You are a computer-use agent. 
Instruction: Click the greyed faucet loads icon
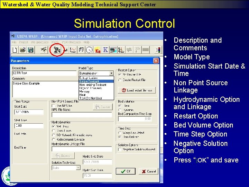[x=137, y=50]
